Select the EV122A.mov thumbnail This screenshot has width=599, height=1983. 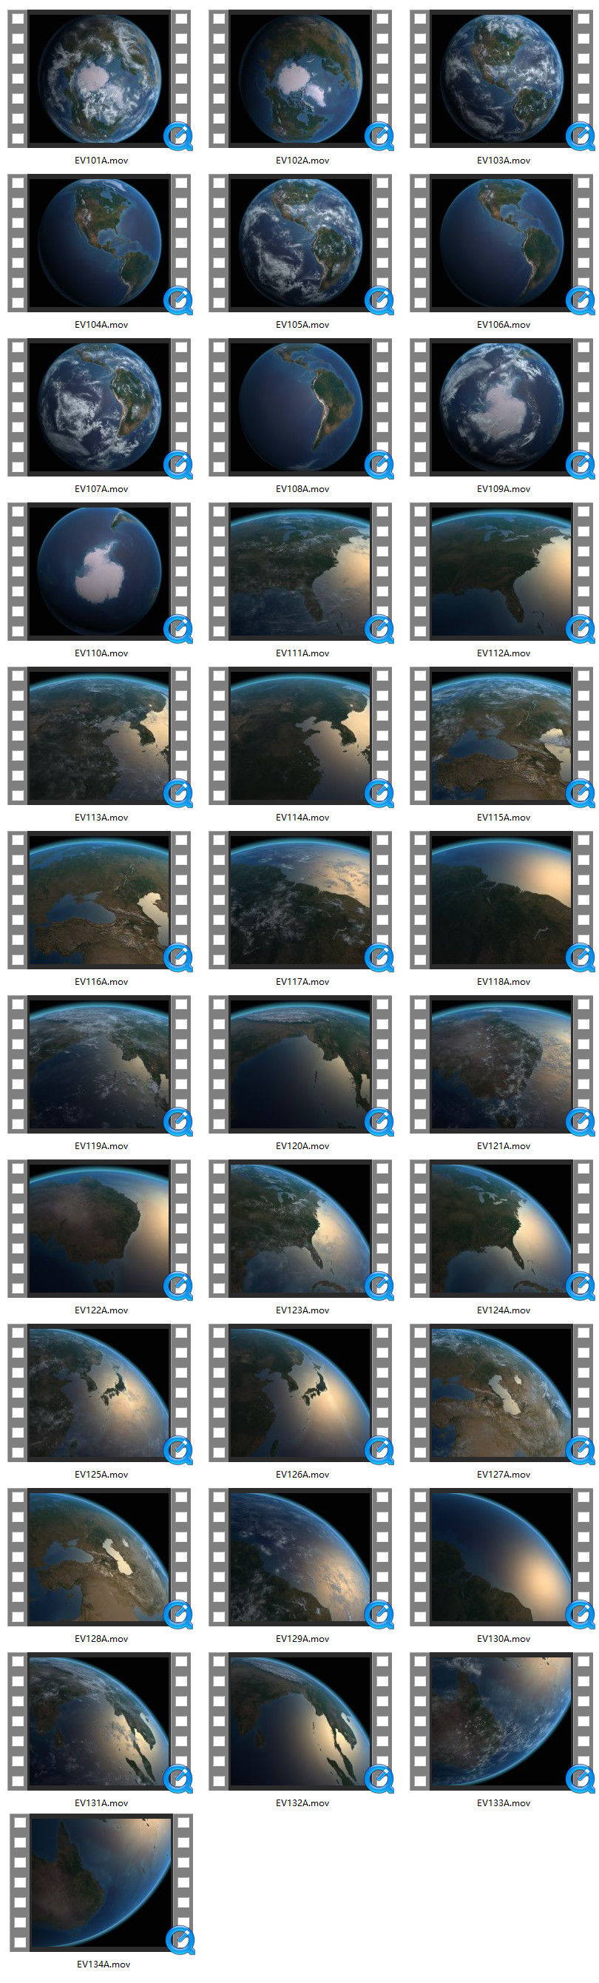pos(99,1228)
